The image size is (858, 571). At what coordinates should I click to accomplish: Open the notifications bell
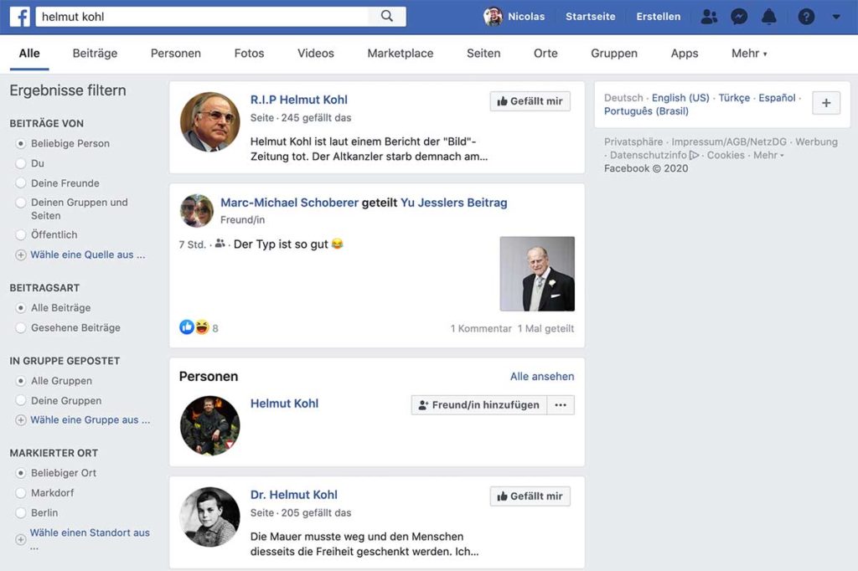(768, 17)
